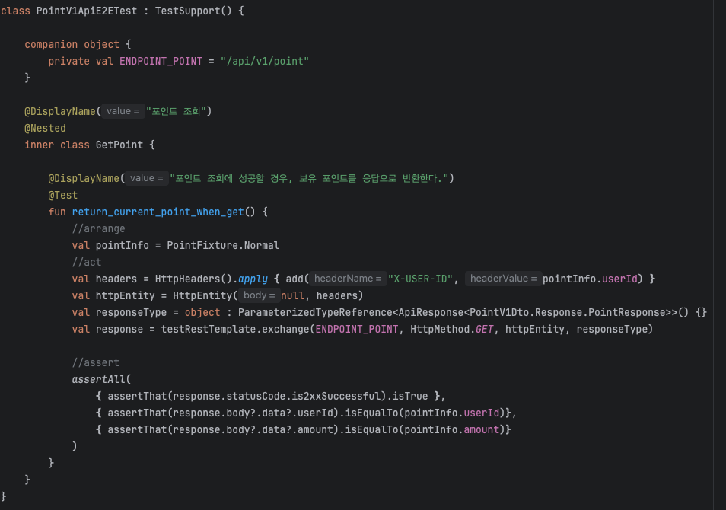The image size is (726, 510).
Task: Click the null argument in HttpEntity call
Action: point(292,295)
